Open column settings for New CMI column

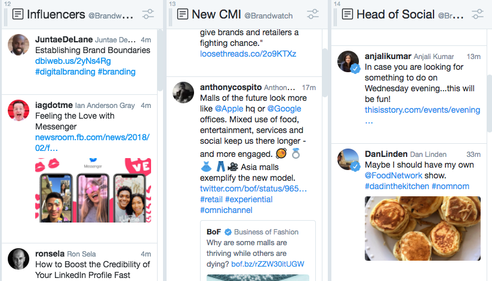click(x=313, y=14)
